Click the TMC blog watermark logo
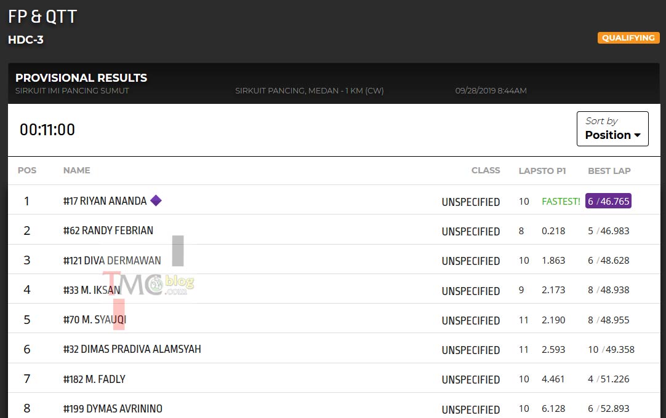 pos(148,283)
